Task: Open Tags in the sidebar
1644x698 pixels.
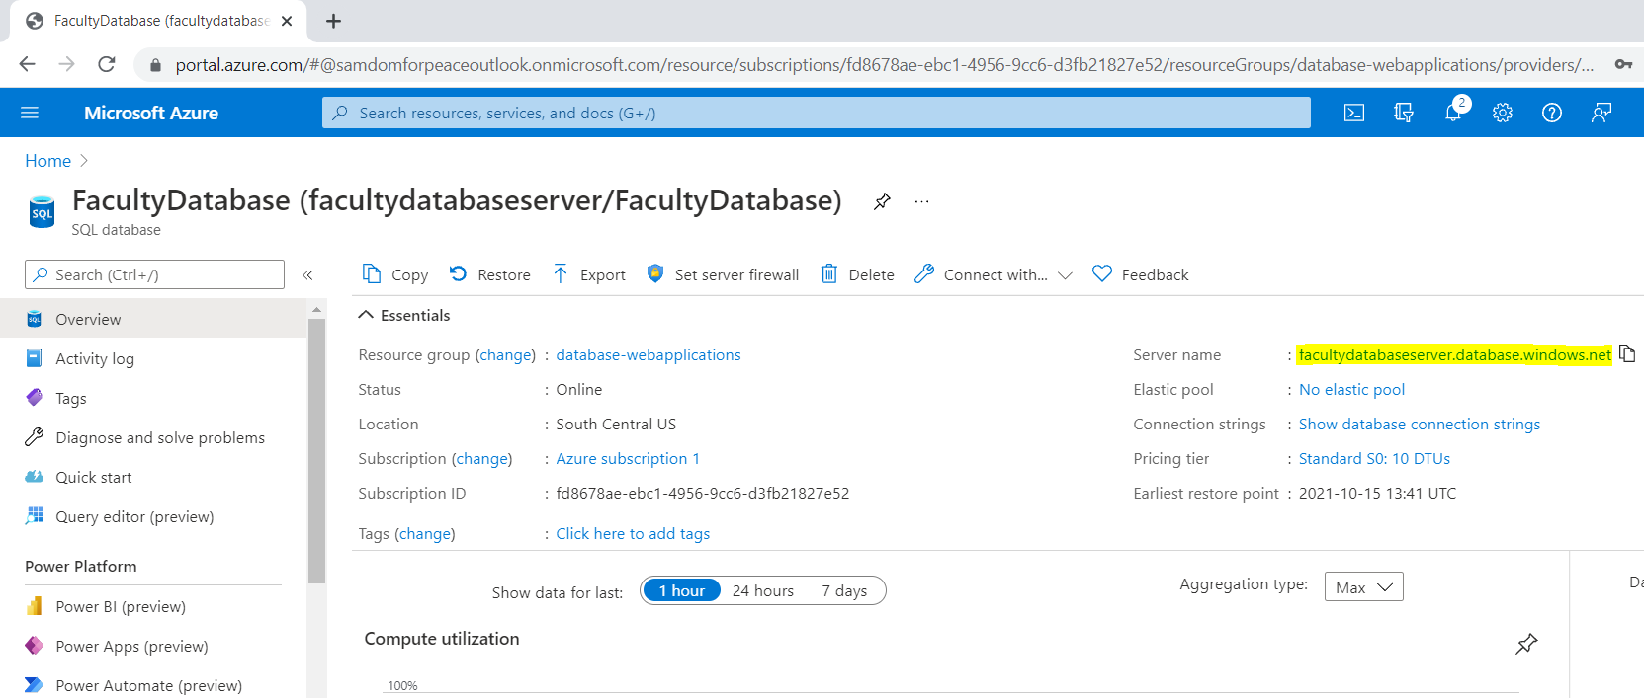Action: pyautogui.click(x=153, y=398)
